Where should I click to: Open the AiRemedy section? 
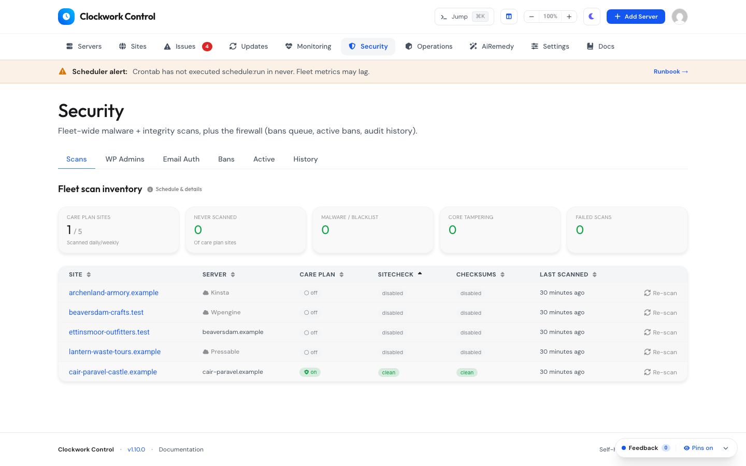492,47
